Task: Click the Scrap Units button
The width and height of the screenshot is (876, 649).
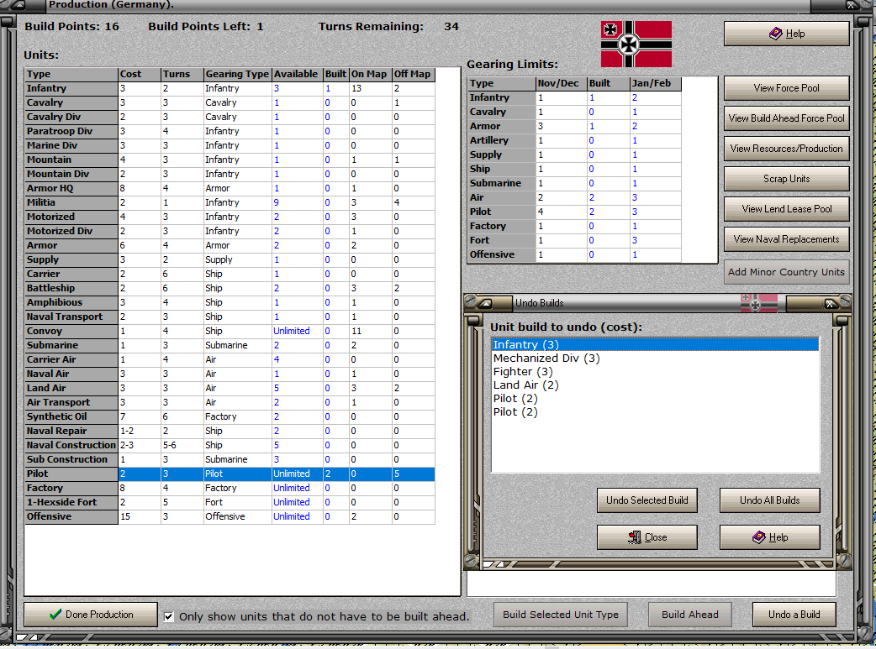Action: [x=787, y=179]
